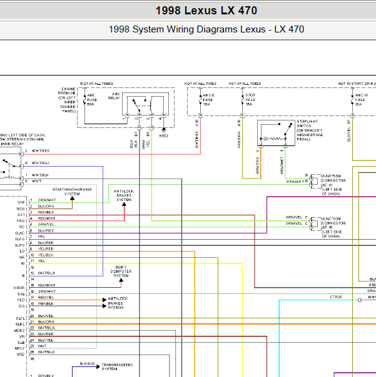Select the pin 22 WHT/BLK wire label
376x377 pixels.
(46, 328)
